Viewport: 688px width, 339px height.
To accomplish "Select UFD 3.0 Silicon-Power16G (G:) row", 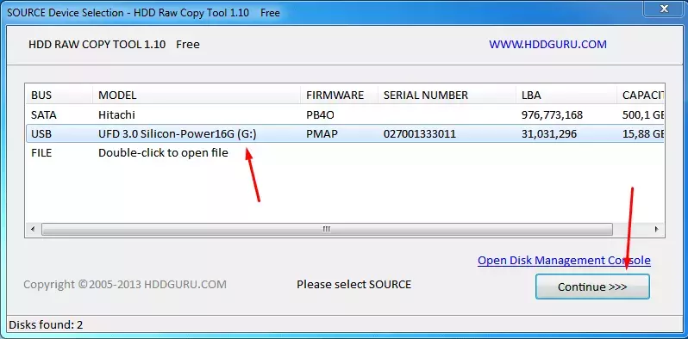I will click(345, 133).
